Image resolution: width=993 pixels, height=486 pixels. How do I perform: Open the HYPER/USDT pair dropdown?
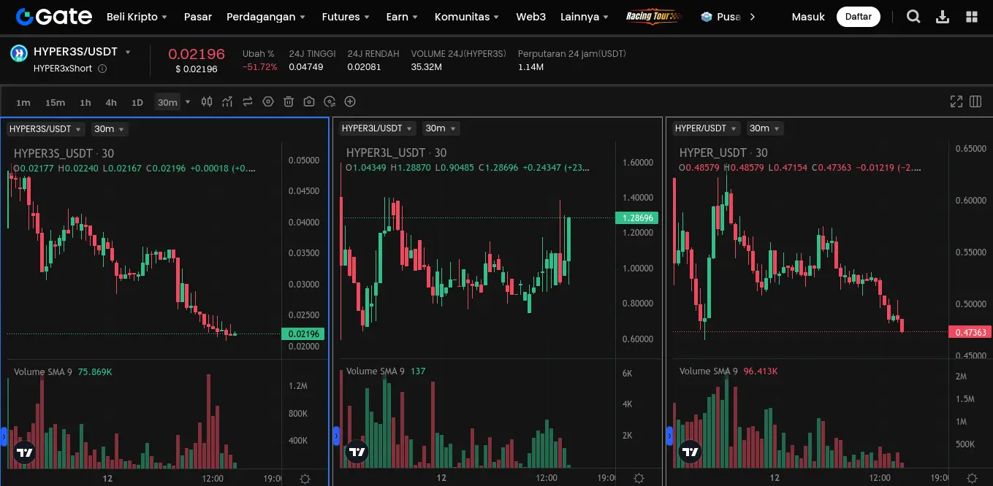(x=706, y=128)
